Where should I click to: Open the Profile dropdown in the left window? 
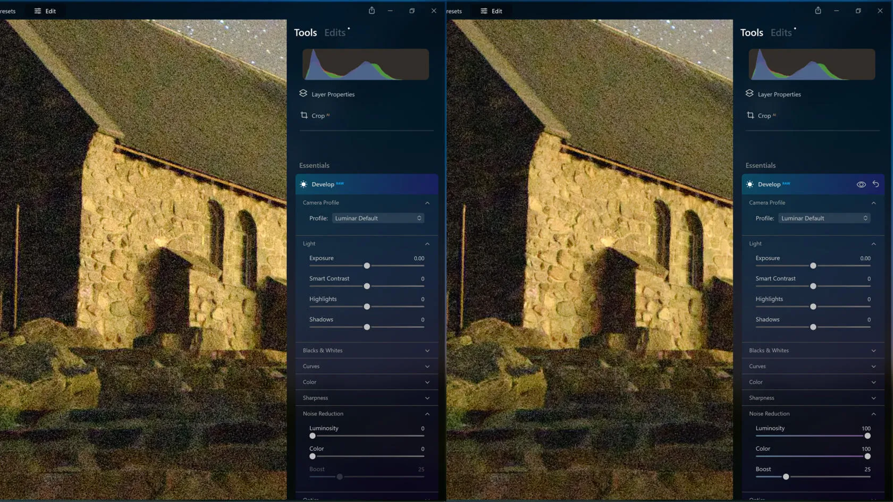point(377,218)
